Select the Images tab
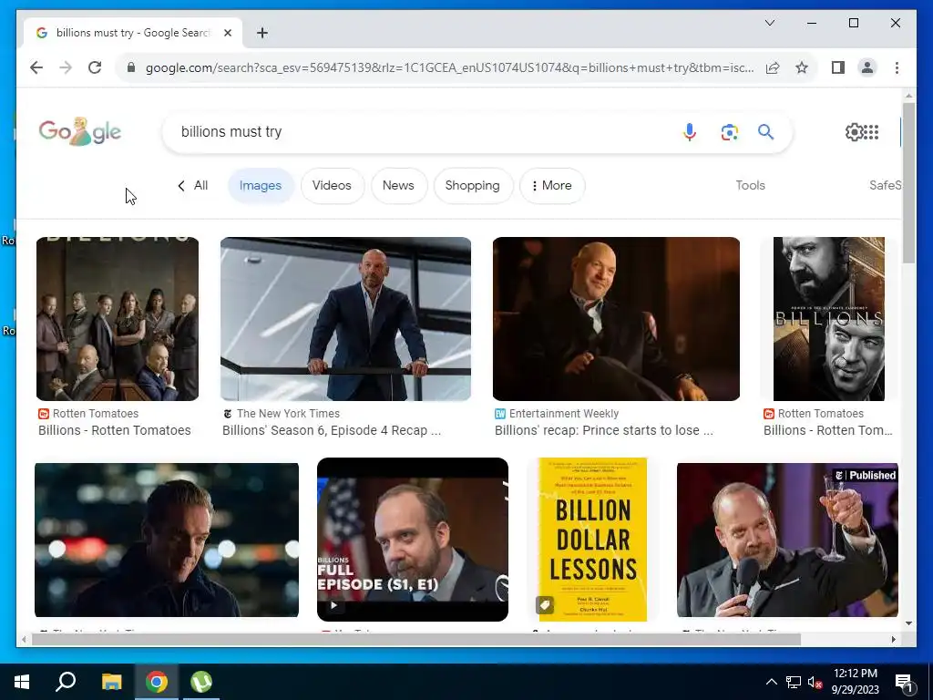The height and width of the screenshot is (700, 933). click(261, 186)
